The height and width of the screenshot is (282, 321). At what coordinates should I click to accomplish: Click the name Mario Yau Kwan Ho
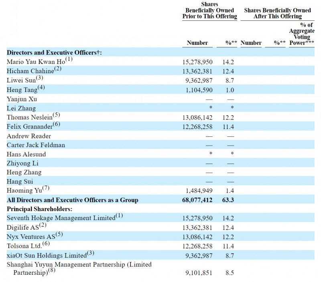pos(36,62)
